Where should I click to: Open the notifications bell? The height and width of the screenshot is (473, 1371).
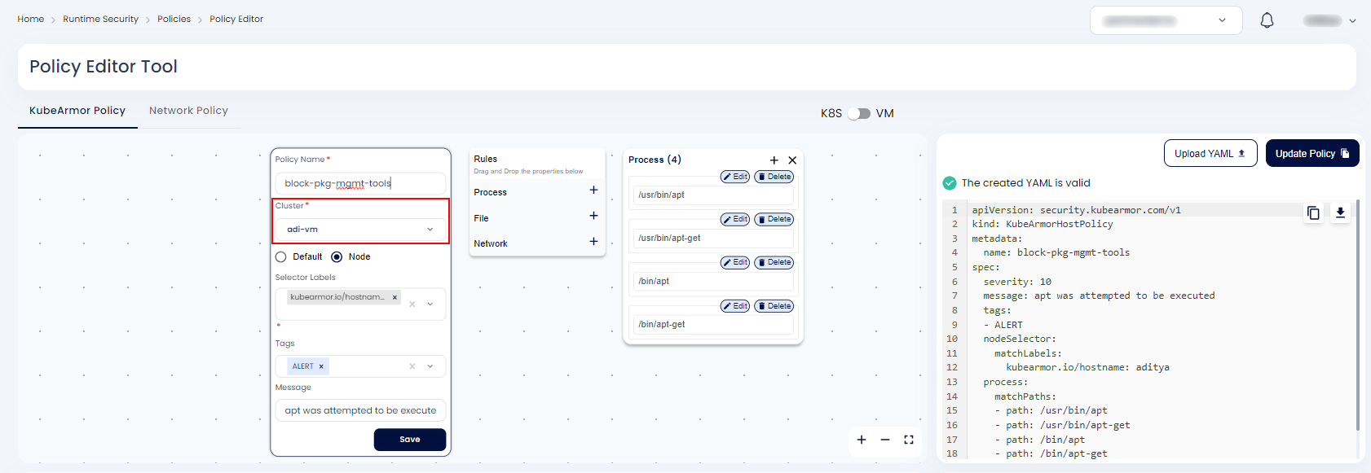tap(1267, 20)
